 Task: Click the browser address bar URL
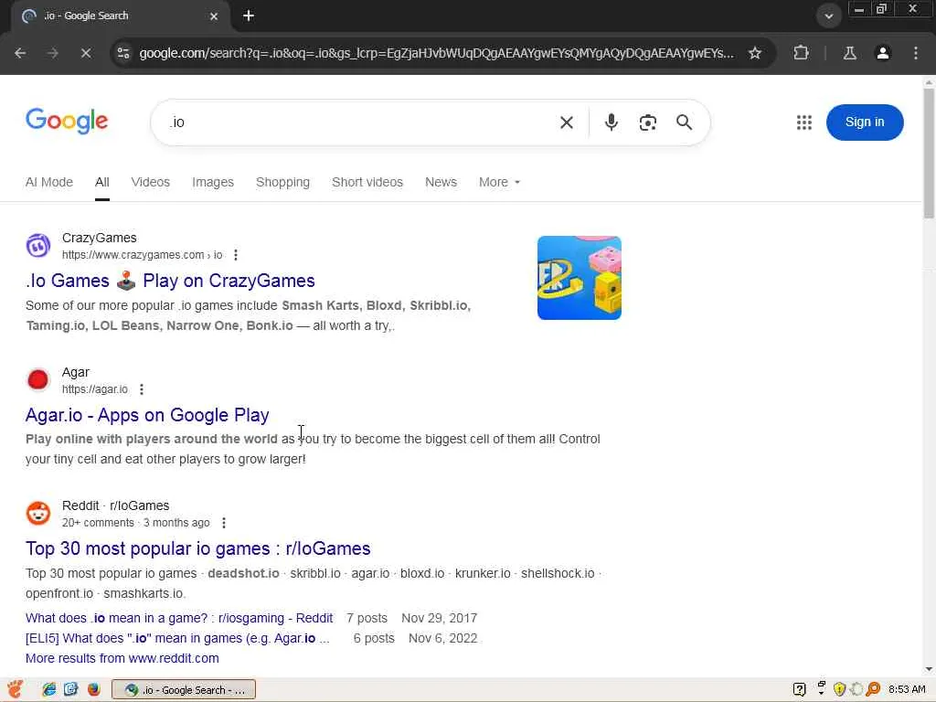coord(436,53)
